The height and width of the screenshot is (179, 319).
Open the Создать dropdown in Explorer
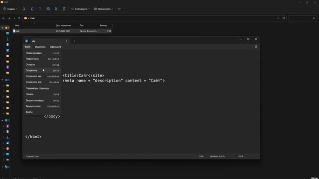10,9
